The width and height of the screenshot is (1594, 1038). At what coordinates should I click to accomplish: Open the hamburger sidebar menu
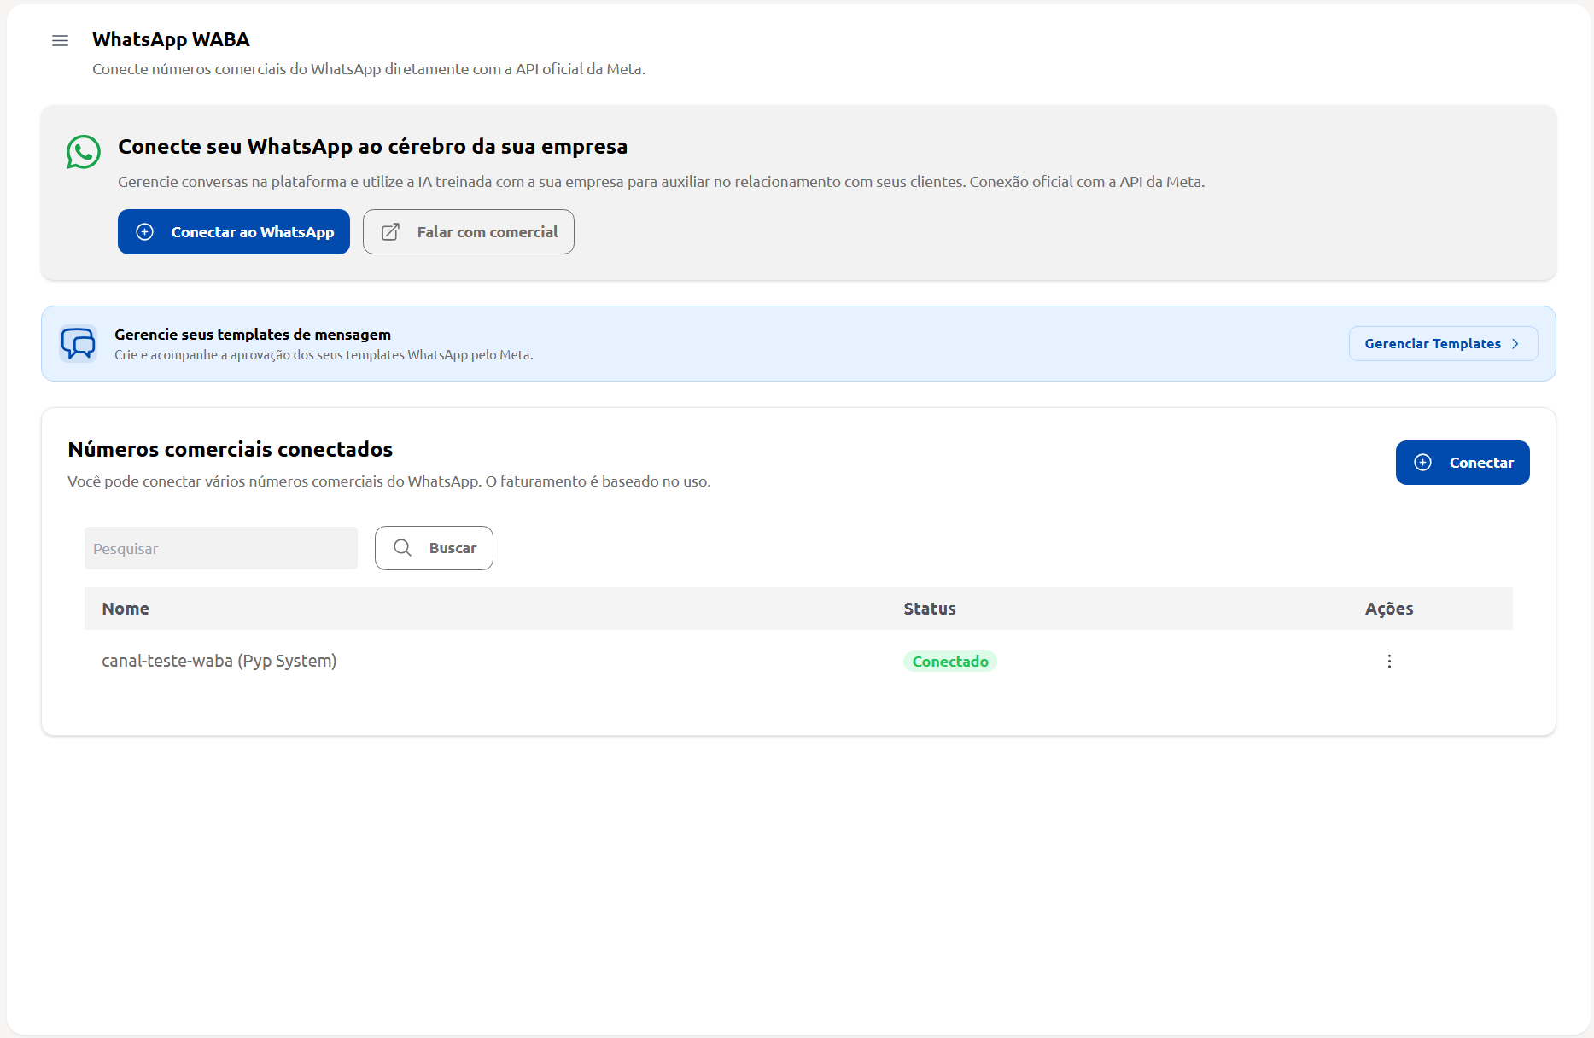pos(60,41)
